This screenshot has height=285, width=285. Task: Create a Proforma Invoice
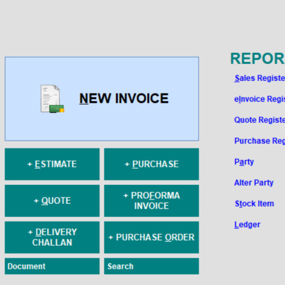[x=152, y=201]
